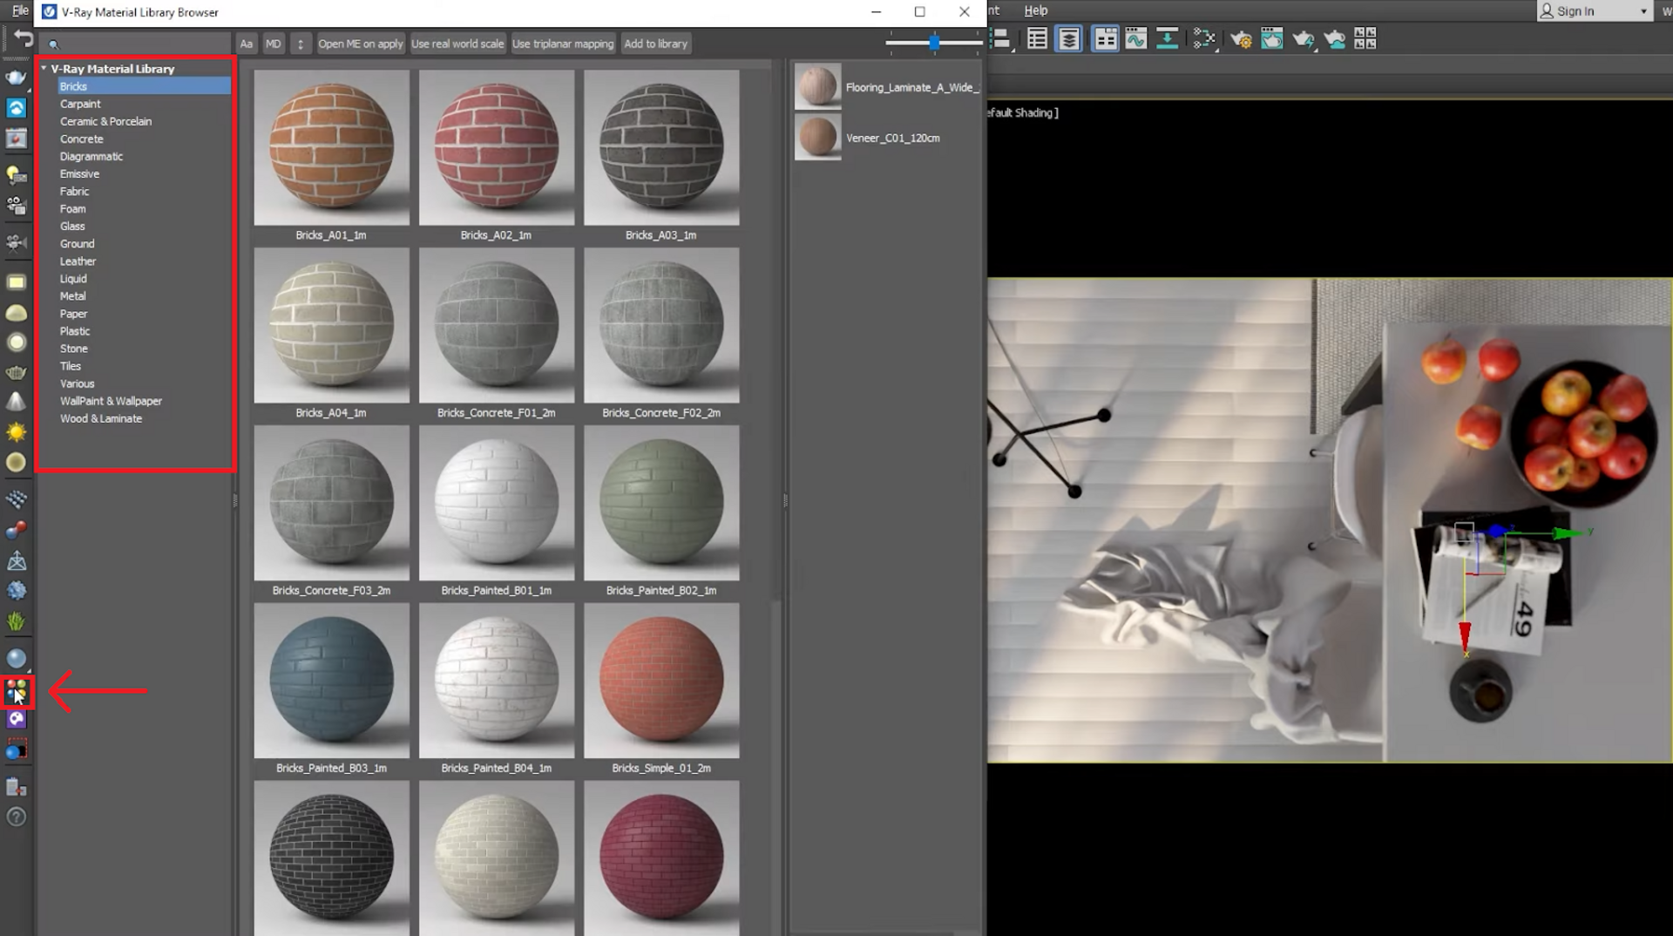Open the File menu
Screen dimensions: 1673x936
coord(19,10)
